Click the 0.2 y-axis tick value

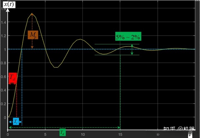coord(3,104)
